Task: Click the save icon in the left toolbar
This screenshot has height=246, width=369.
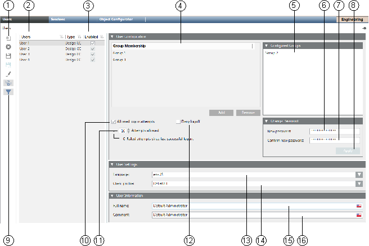Action: [x=8, y=56]
